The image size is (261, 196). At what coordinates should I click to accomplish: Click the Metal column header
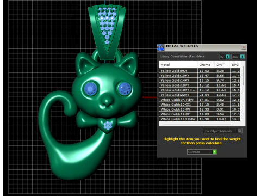pyautogui.click(x=178, y=65)
